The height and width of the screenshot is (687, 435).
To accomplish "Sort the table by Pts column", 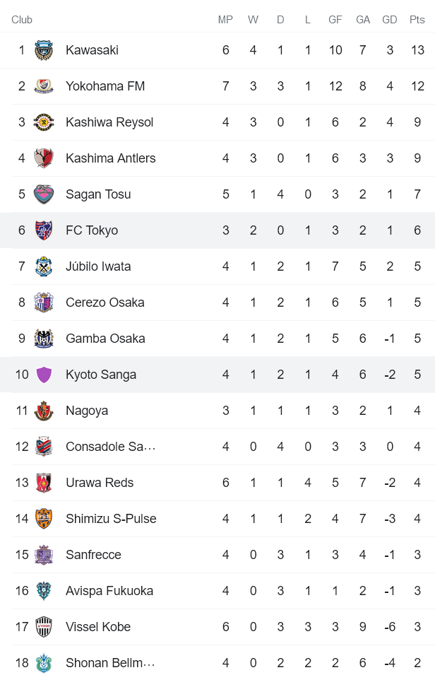I will (417, 20).
